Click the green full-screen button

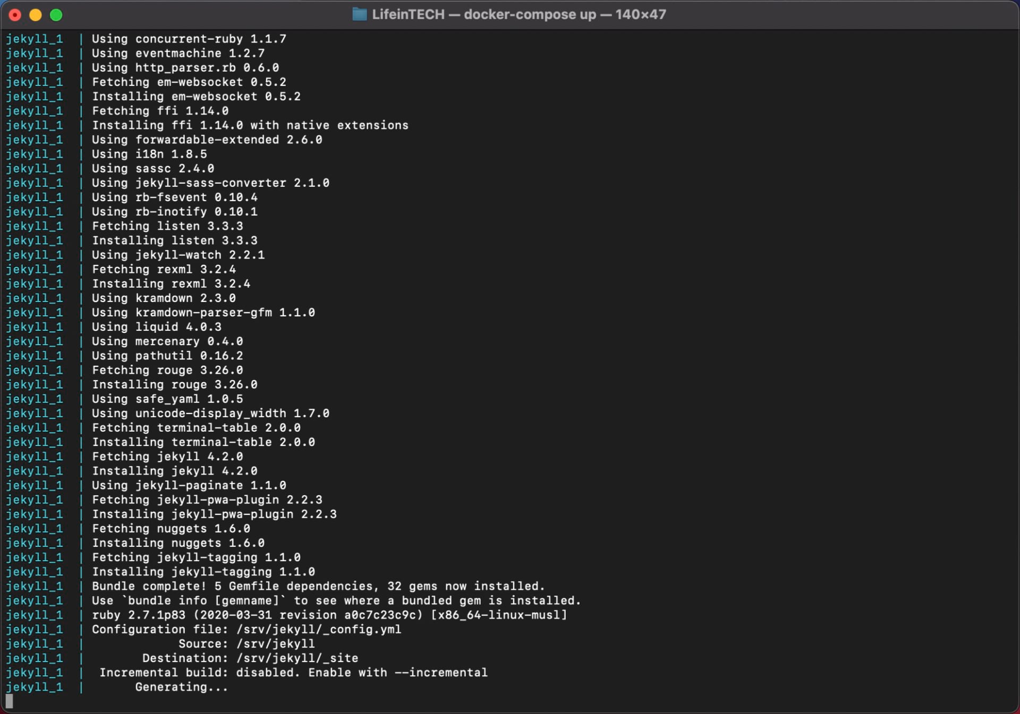pyautogui.click(x=56, y=14)
